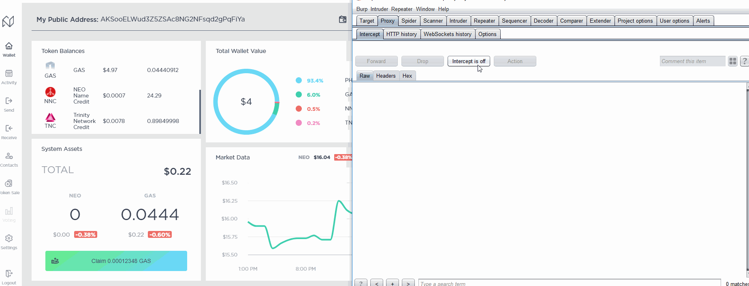The height and width of the screenshot is (286, 749).
Task: Open the Repeater menu in menu bar
Action: click(x=402, y=9)
